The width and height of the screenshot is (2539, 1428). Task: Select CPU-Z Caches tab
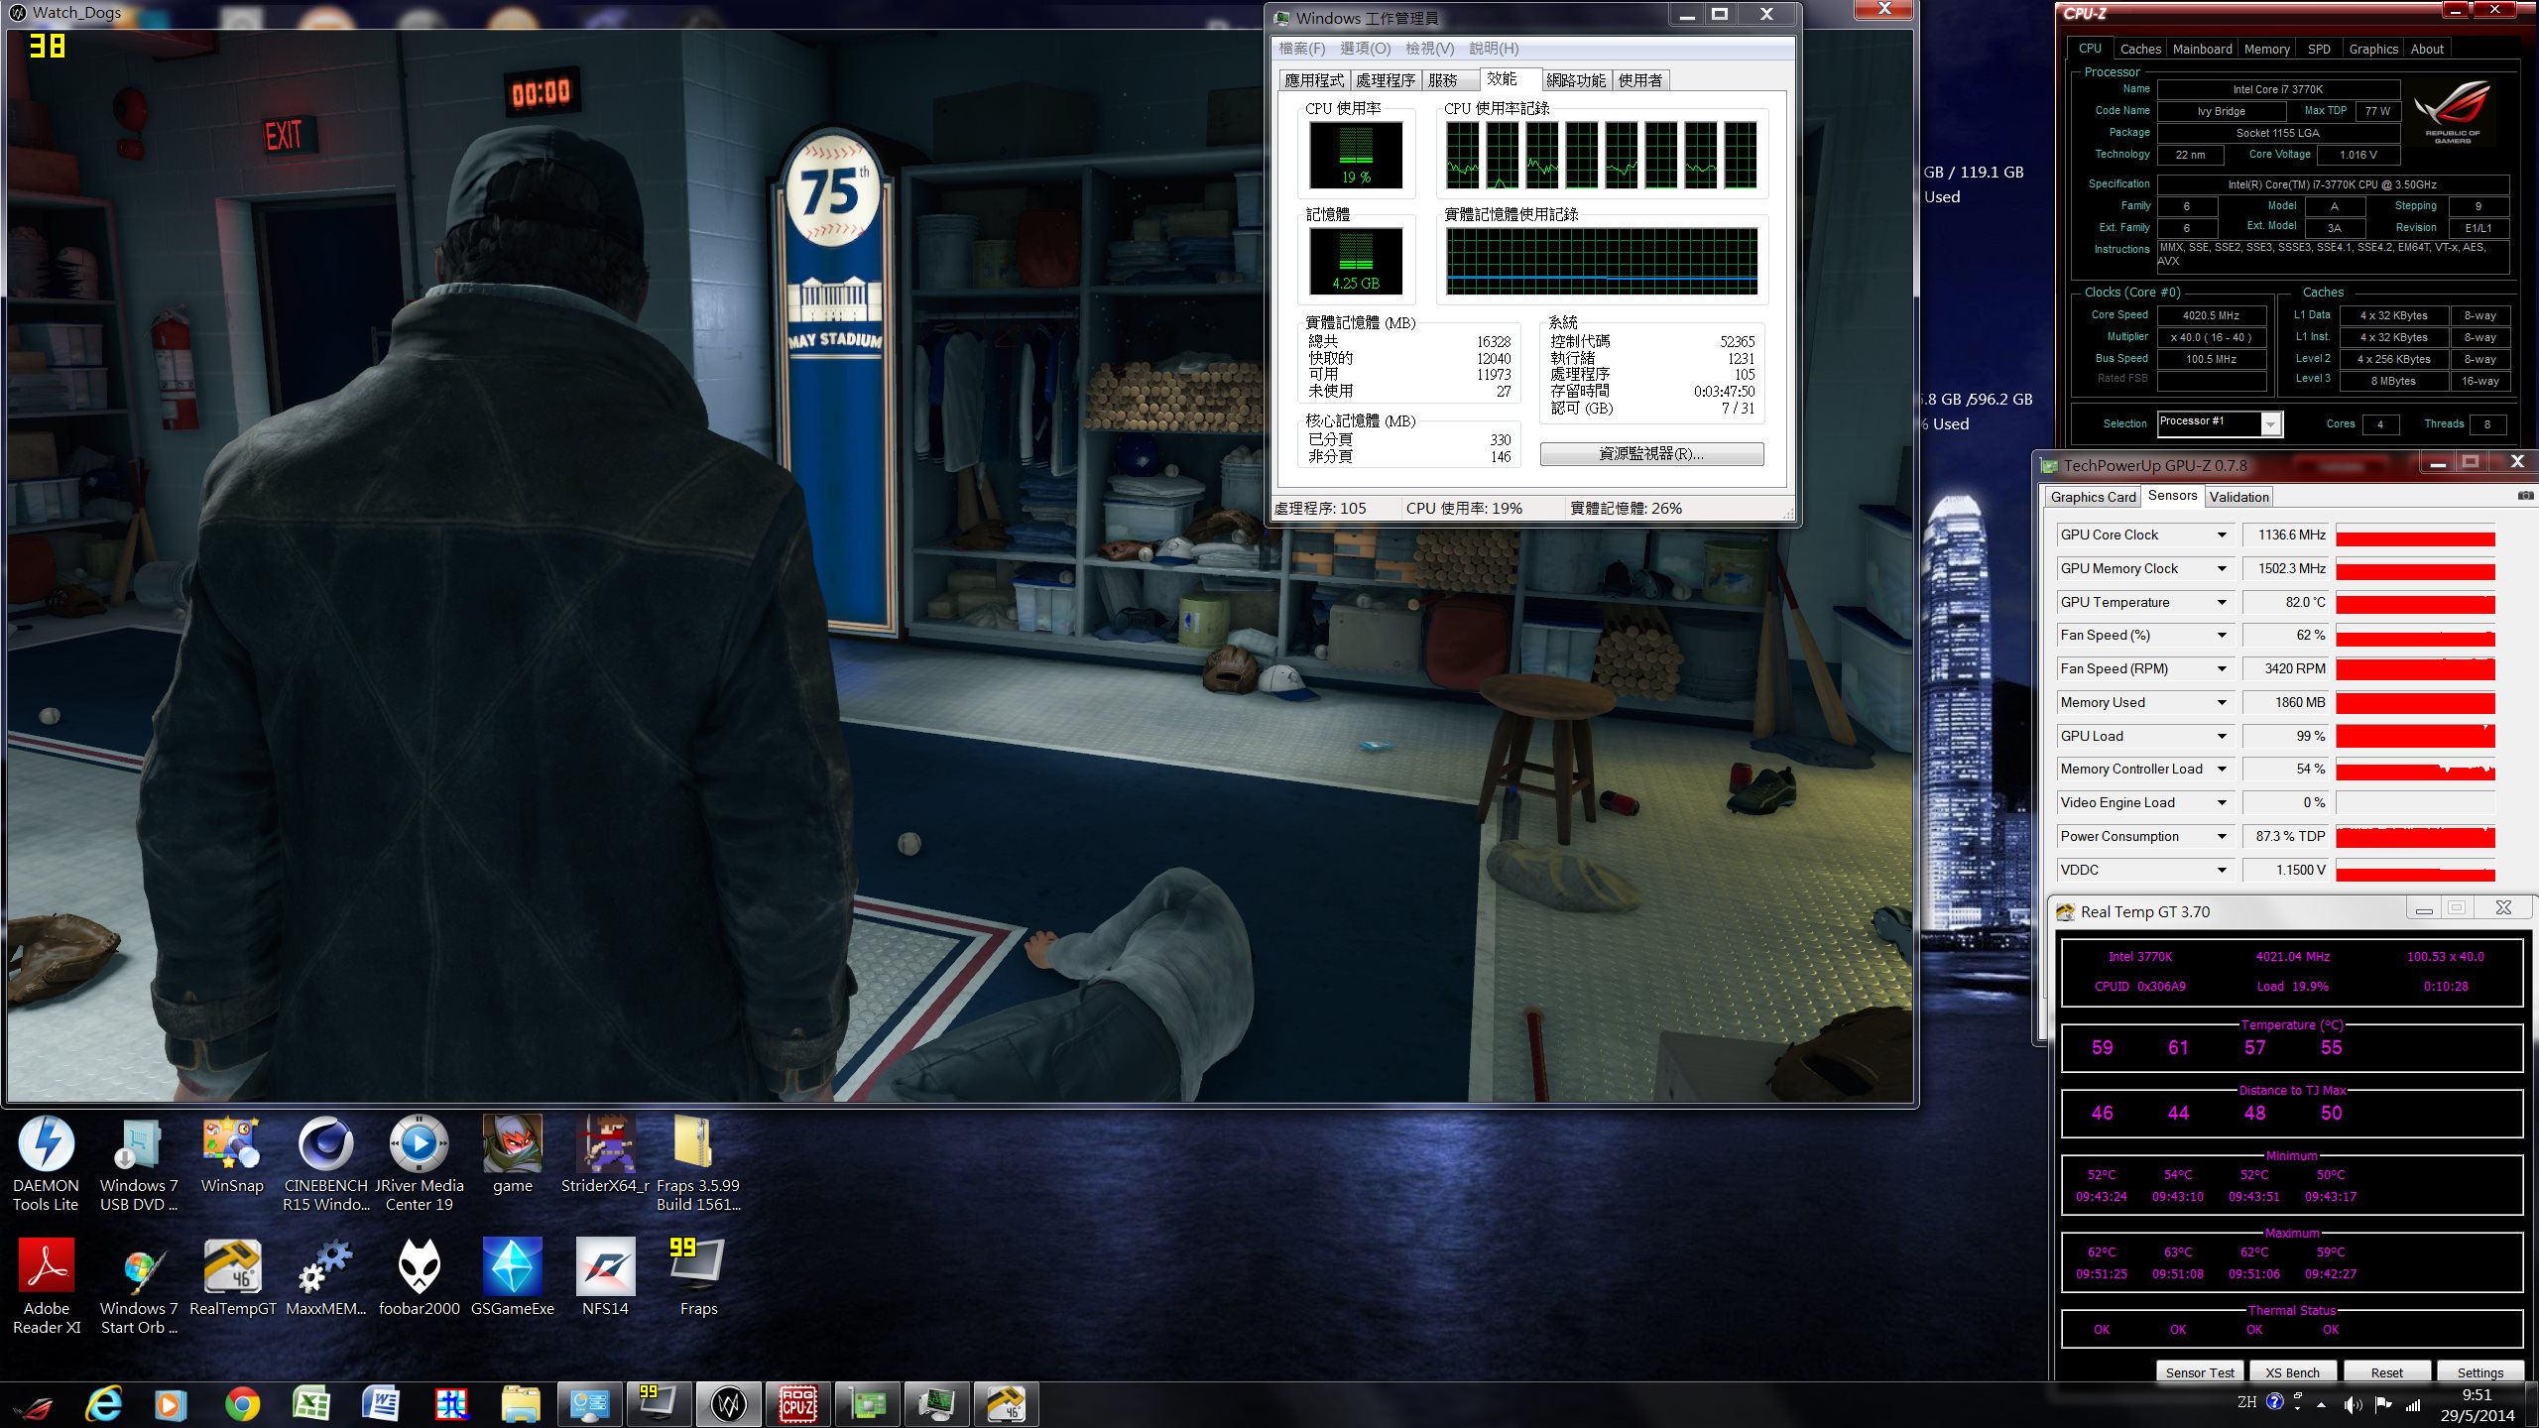(x=2140, y=49)
